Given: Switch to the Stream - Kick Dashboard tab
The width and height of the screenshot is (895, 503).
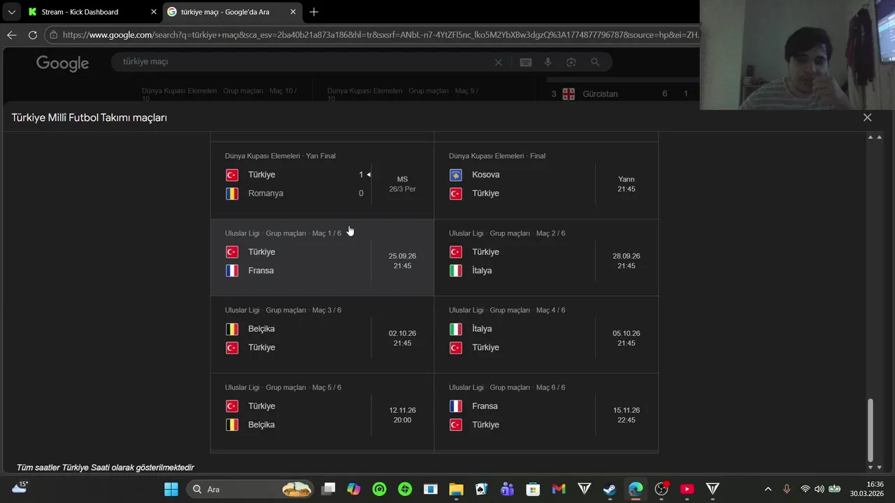Looking at the screenshot, I should pyautogui.click(x=91, y=12).
